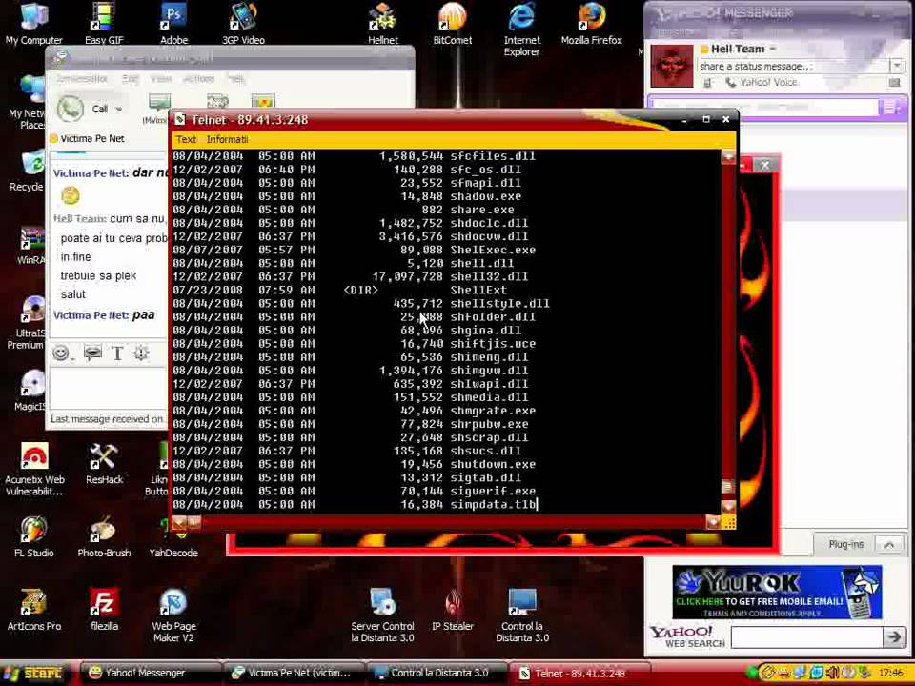Launch Photo-Brush from the desktop
The image size is (915, 686).
pos(104,536)
